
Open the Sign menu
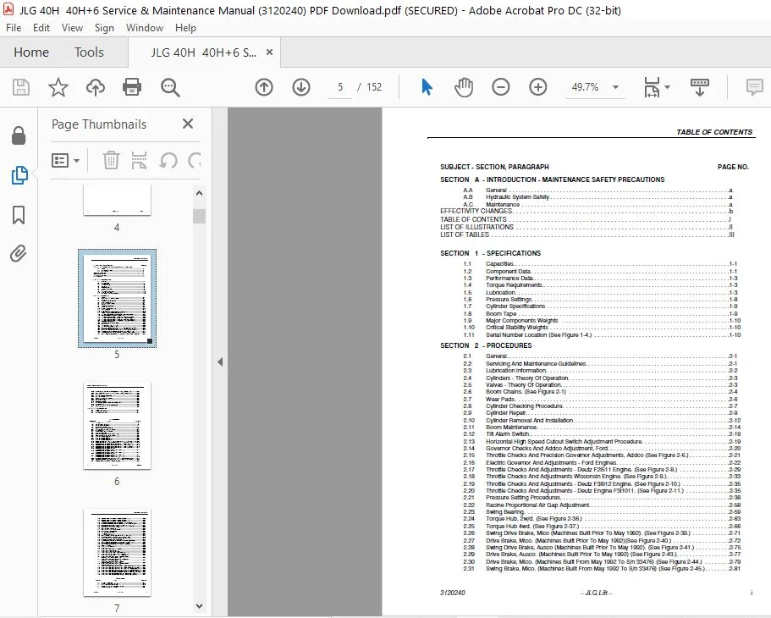coord(104,28)
